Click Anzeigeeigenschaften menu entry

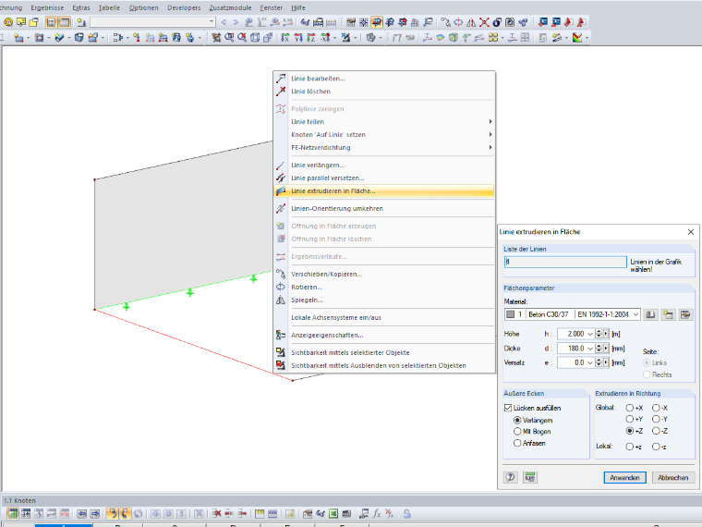383,336
